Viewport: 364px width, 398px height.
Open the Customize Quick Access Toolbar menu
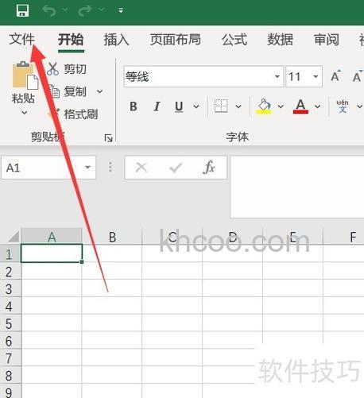(x=121, y=10)
